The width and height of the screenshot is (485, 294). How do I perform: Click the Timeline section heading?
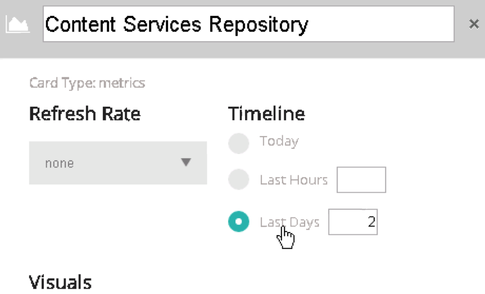266,114
